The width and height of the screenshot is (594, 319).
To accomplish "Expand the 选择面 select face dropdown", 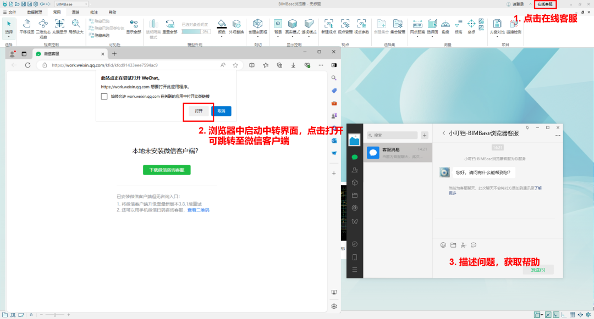I will click(x=432, y=37).
